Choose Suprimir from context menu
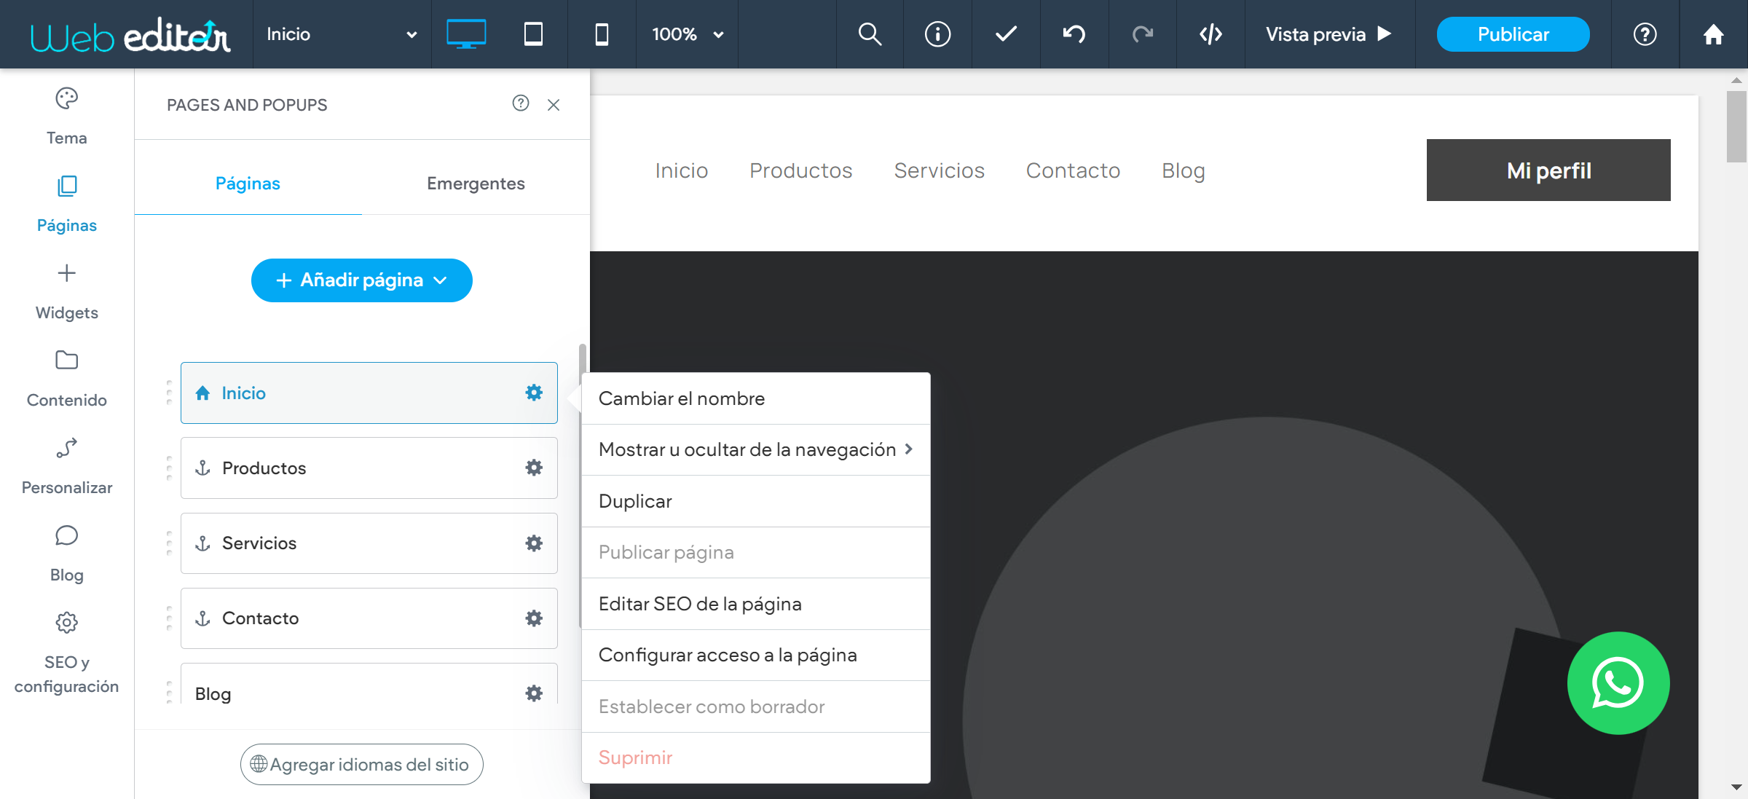1748x799 pixels. [x=756, y=757]
